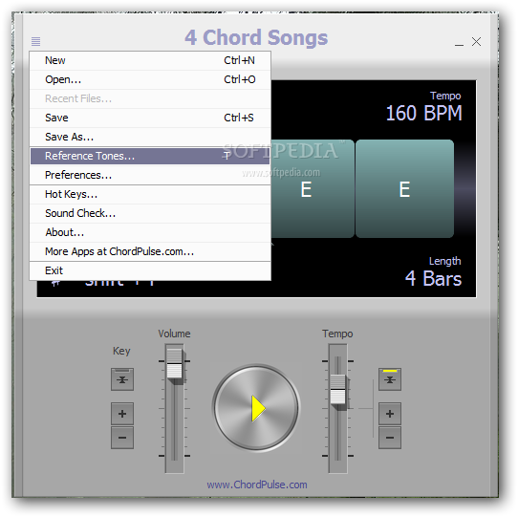Choose Save in the menu
Viewport: 518px width, 517px height.
tap(150, 118)
